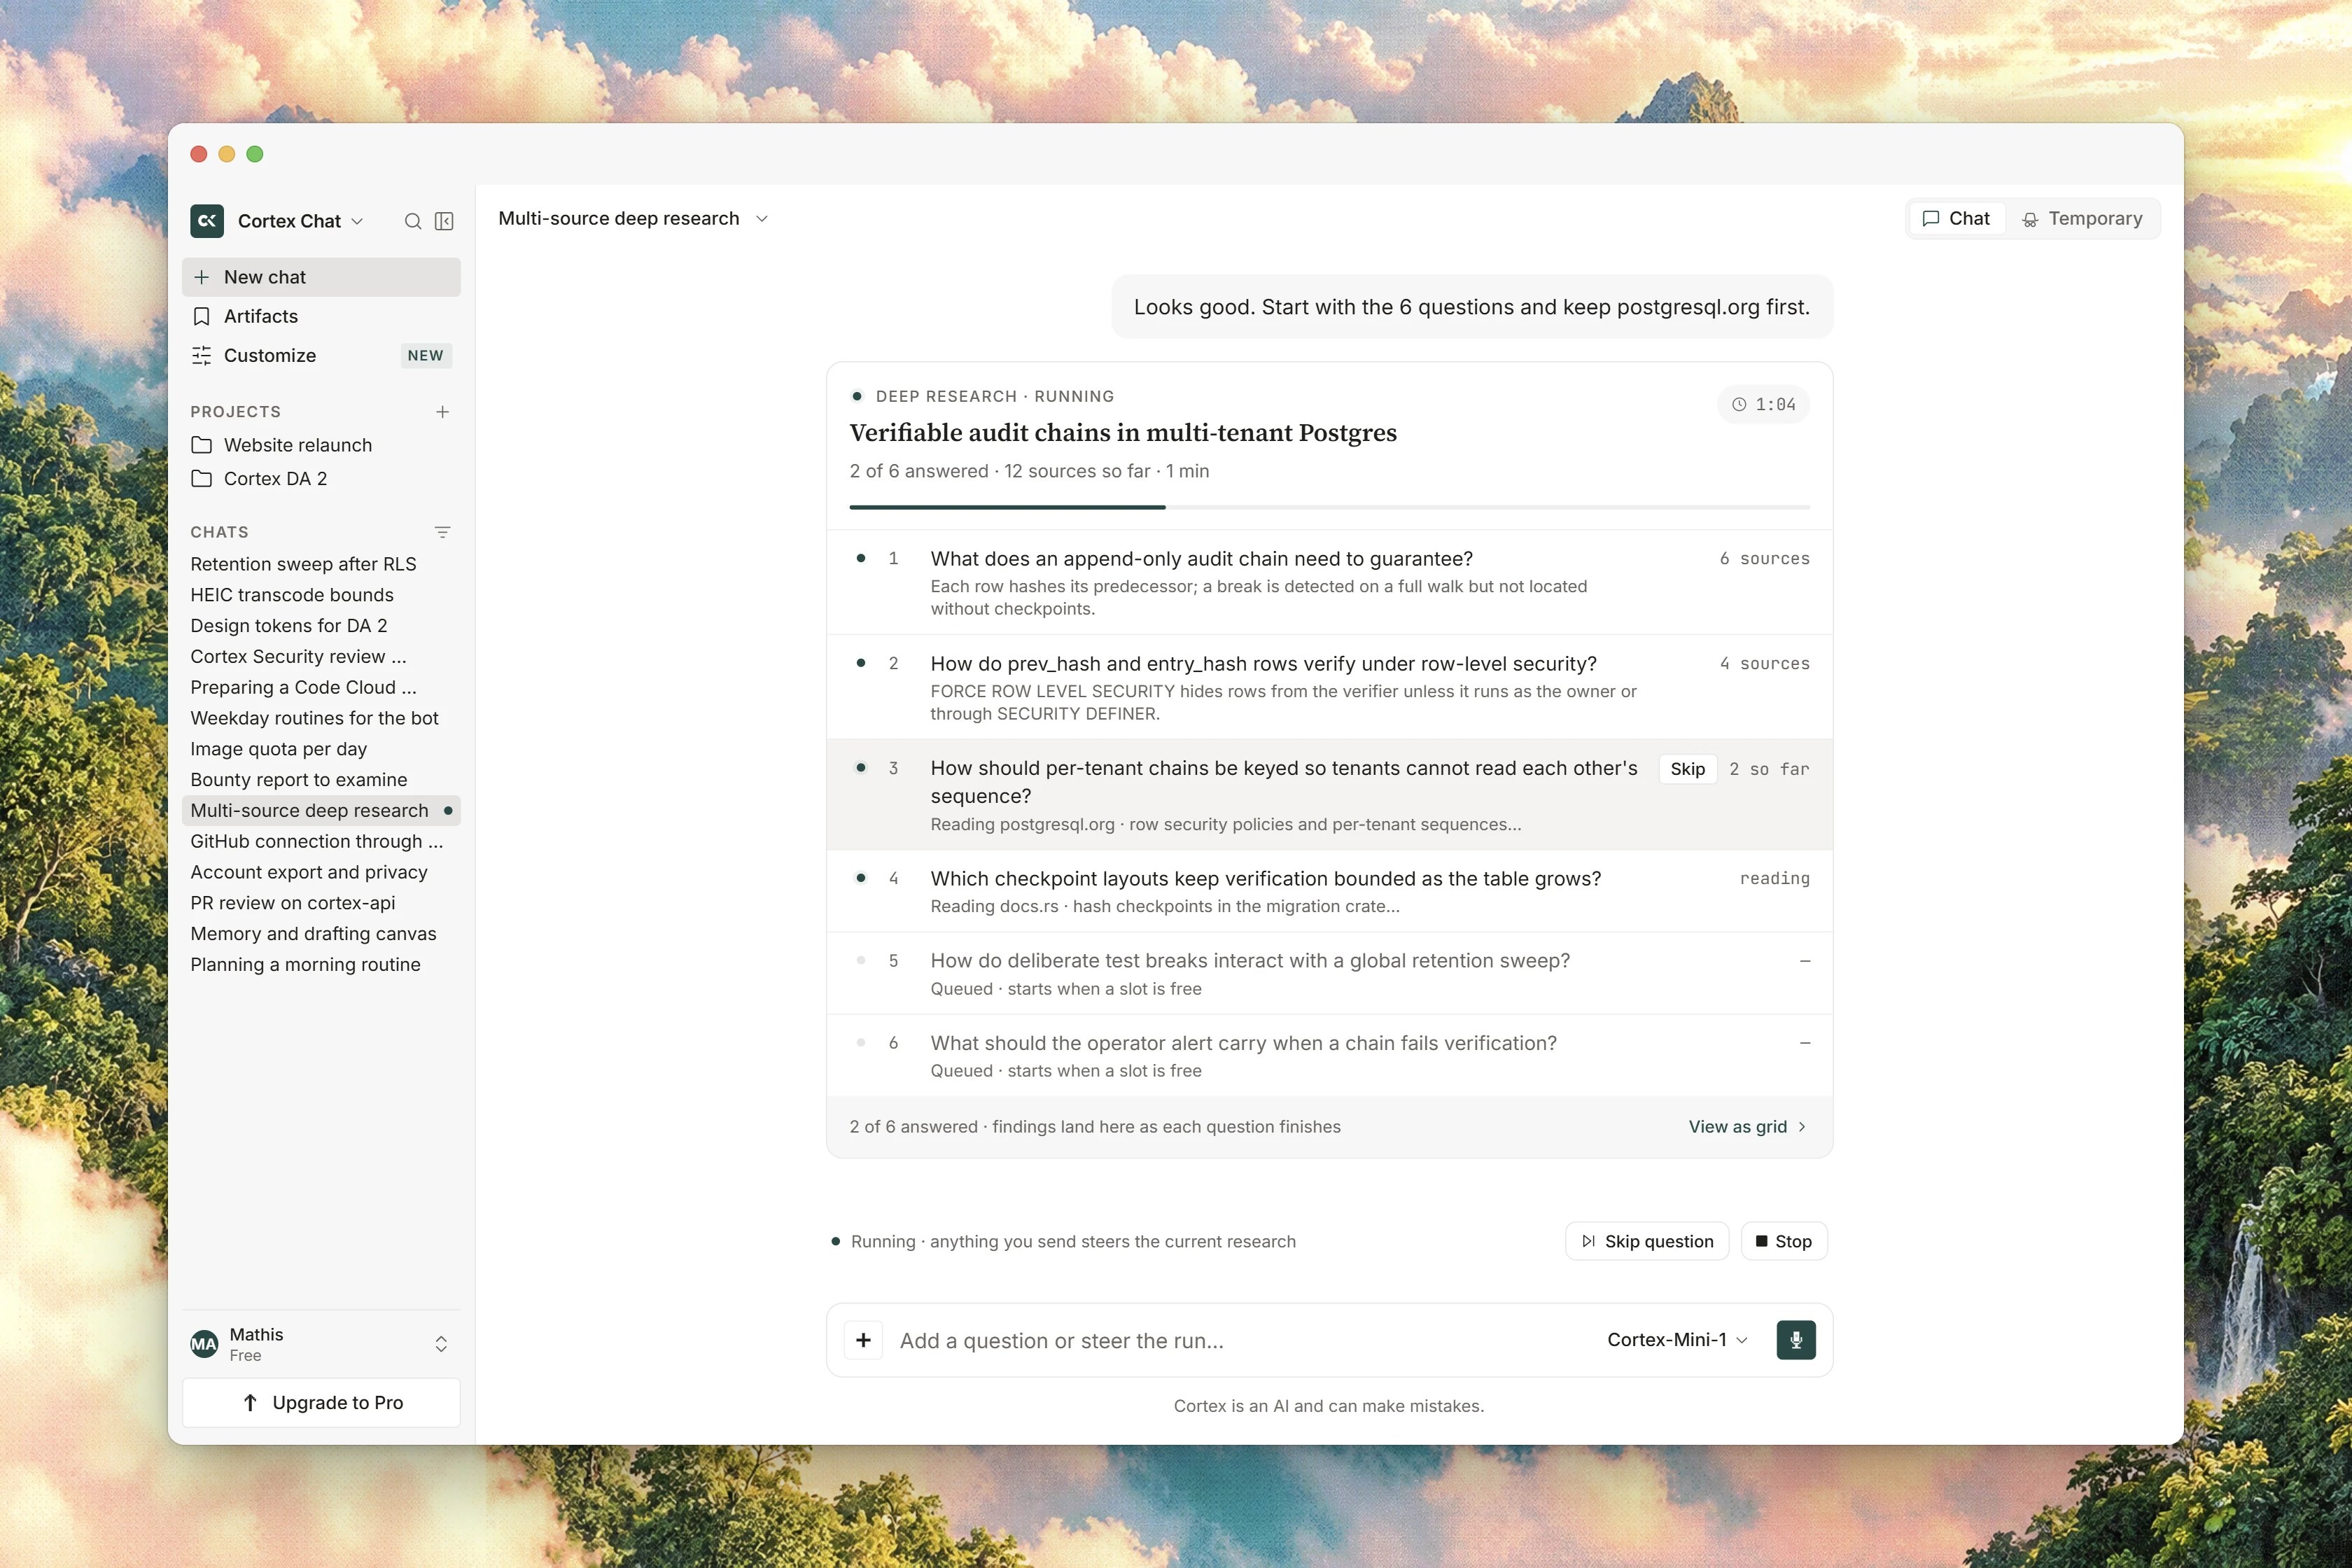Open the Website relaunch project

tap(321, 445)
